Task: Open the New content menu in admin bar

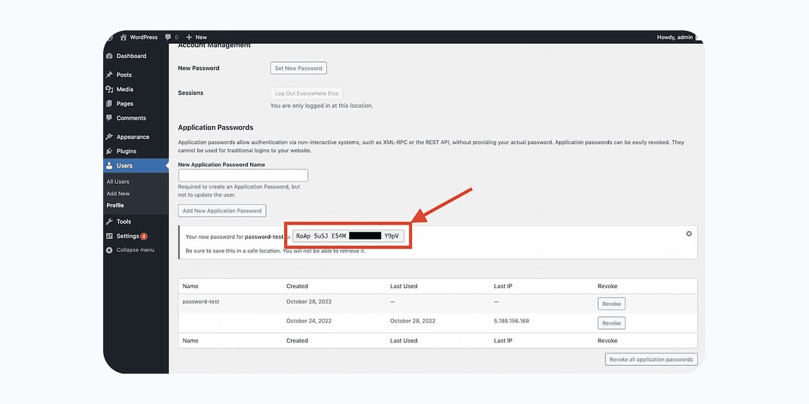Action: [196, 37]
